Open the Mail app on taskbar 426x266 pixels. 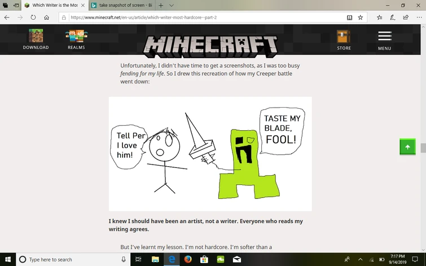[236, 259]
